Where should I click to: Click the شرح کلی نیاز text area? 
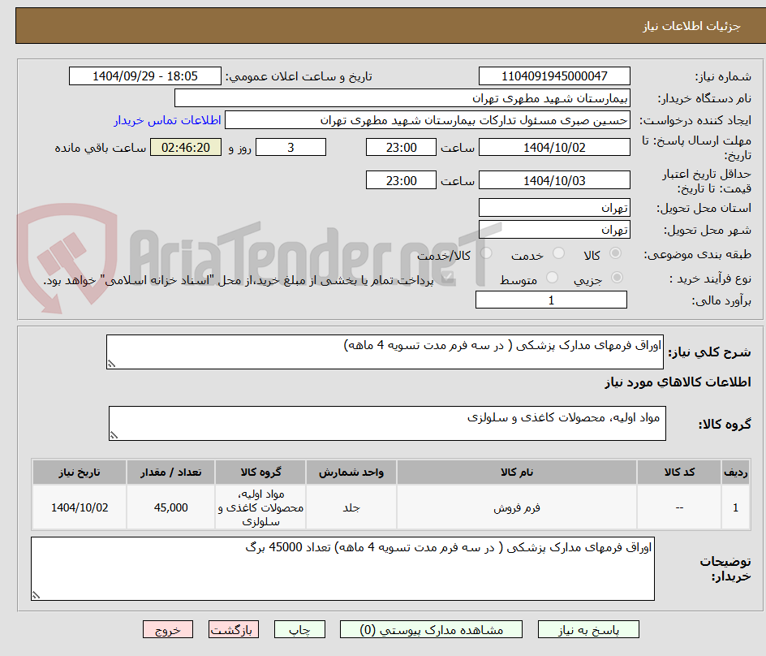coord(385,352)
